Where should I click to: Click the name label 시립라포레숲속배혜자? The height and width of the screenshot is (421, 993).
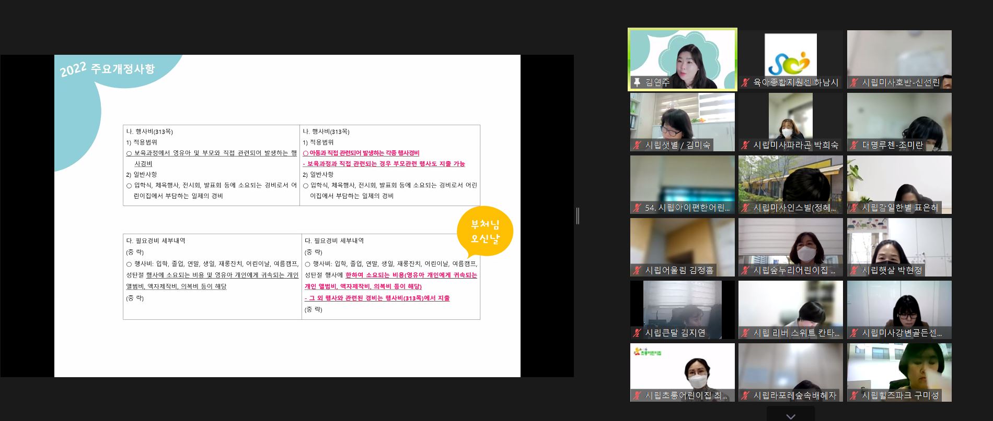click(795, 395)
